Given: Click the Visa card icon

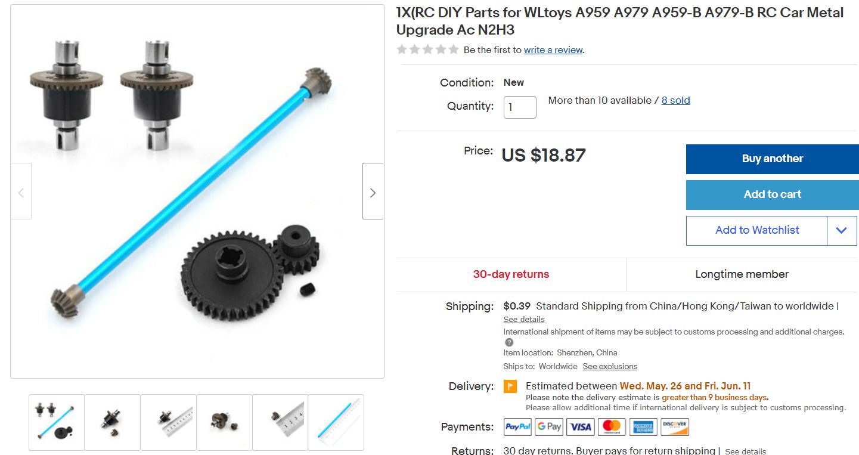Looking at the screenshot, I should click(x=581, y=426).
